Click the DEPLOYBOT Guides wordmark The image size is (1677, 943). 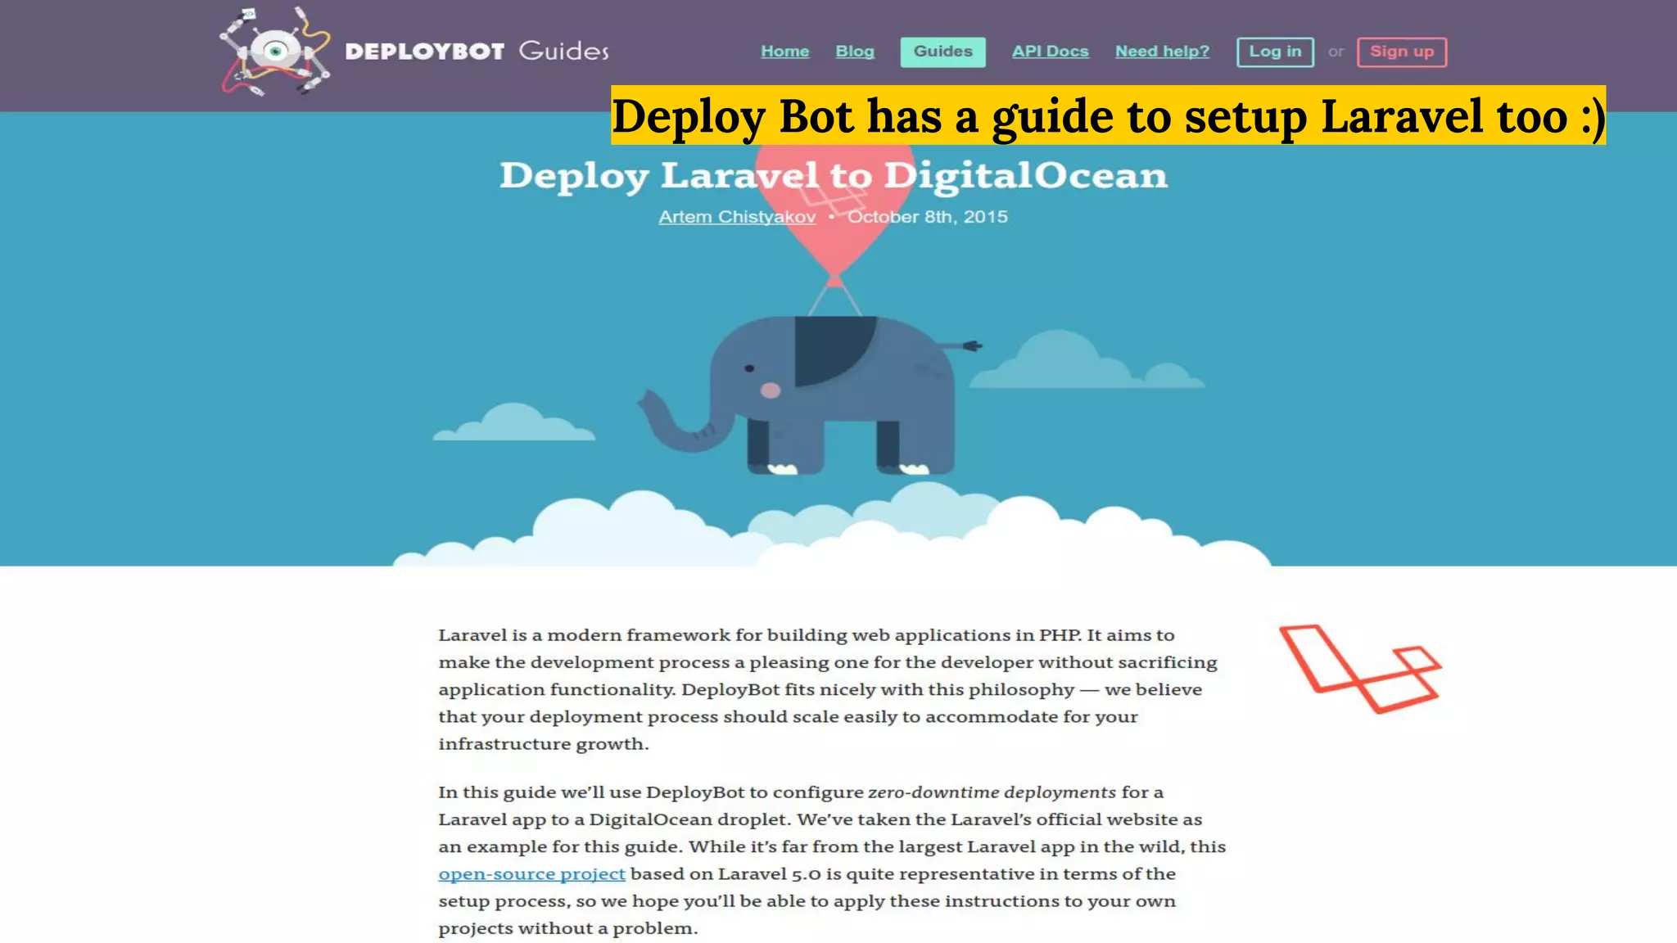point(477,51)
